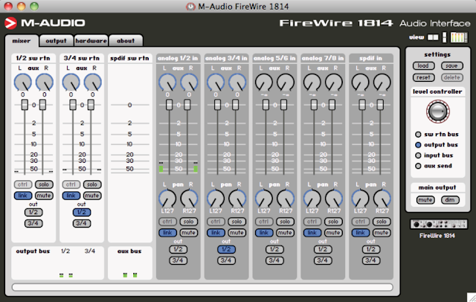Click the analog 3/4 in aux L knob
The height and width of the screenshot is (302, 476).
216,82
